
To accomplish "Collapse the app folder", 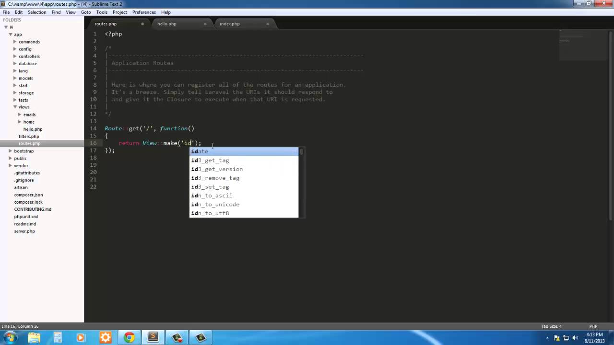I will click(10, 34).
